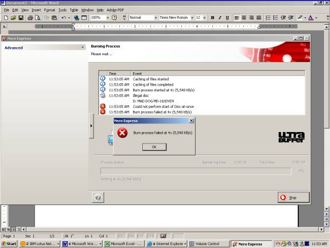The image size is (330, 248).
Task: Click the Tables and Borders toolbar icon
Action: 84,18
